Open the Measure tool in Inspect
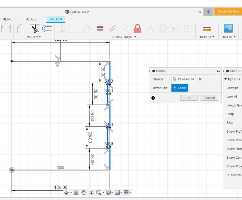 (207, 29)
